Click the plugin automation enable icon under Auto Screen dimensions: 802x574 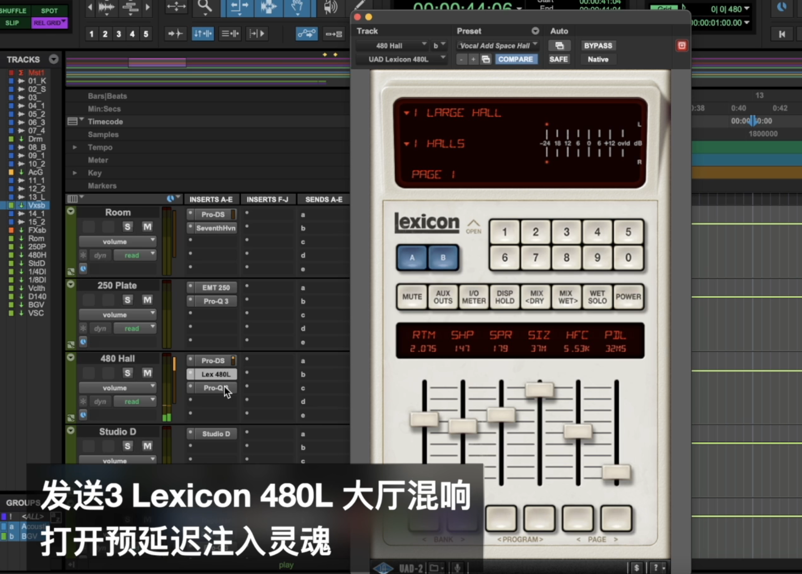pos(559,46)
